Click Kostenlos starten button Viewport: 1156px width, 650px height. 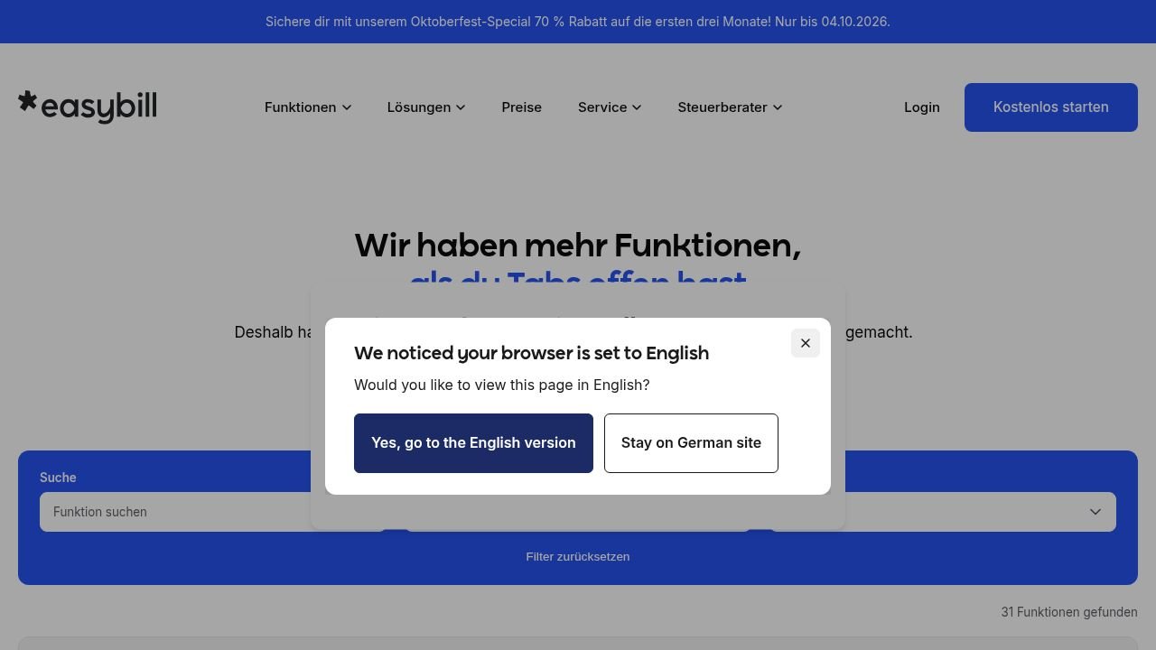pos(1051,107)
